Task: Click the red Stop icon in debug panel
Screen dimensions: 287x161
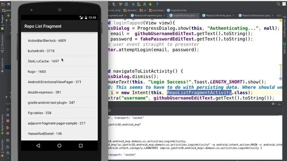Action: tap(8, 121)
